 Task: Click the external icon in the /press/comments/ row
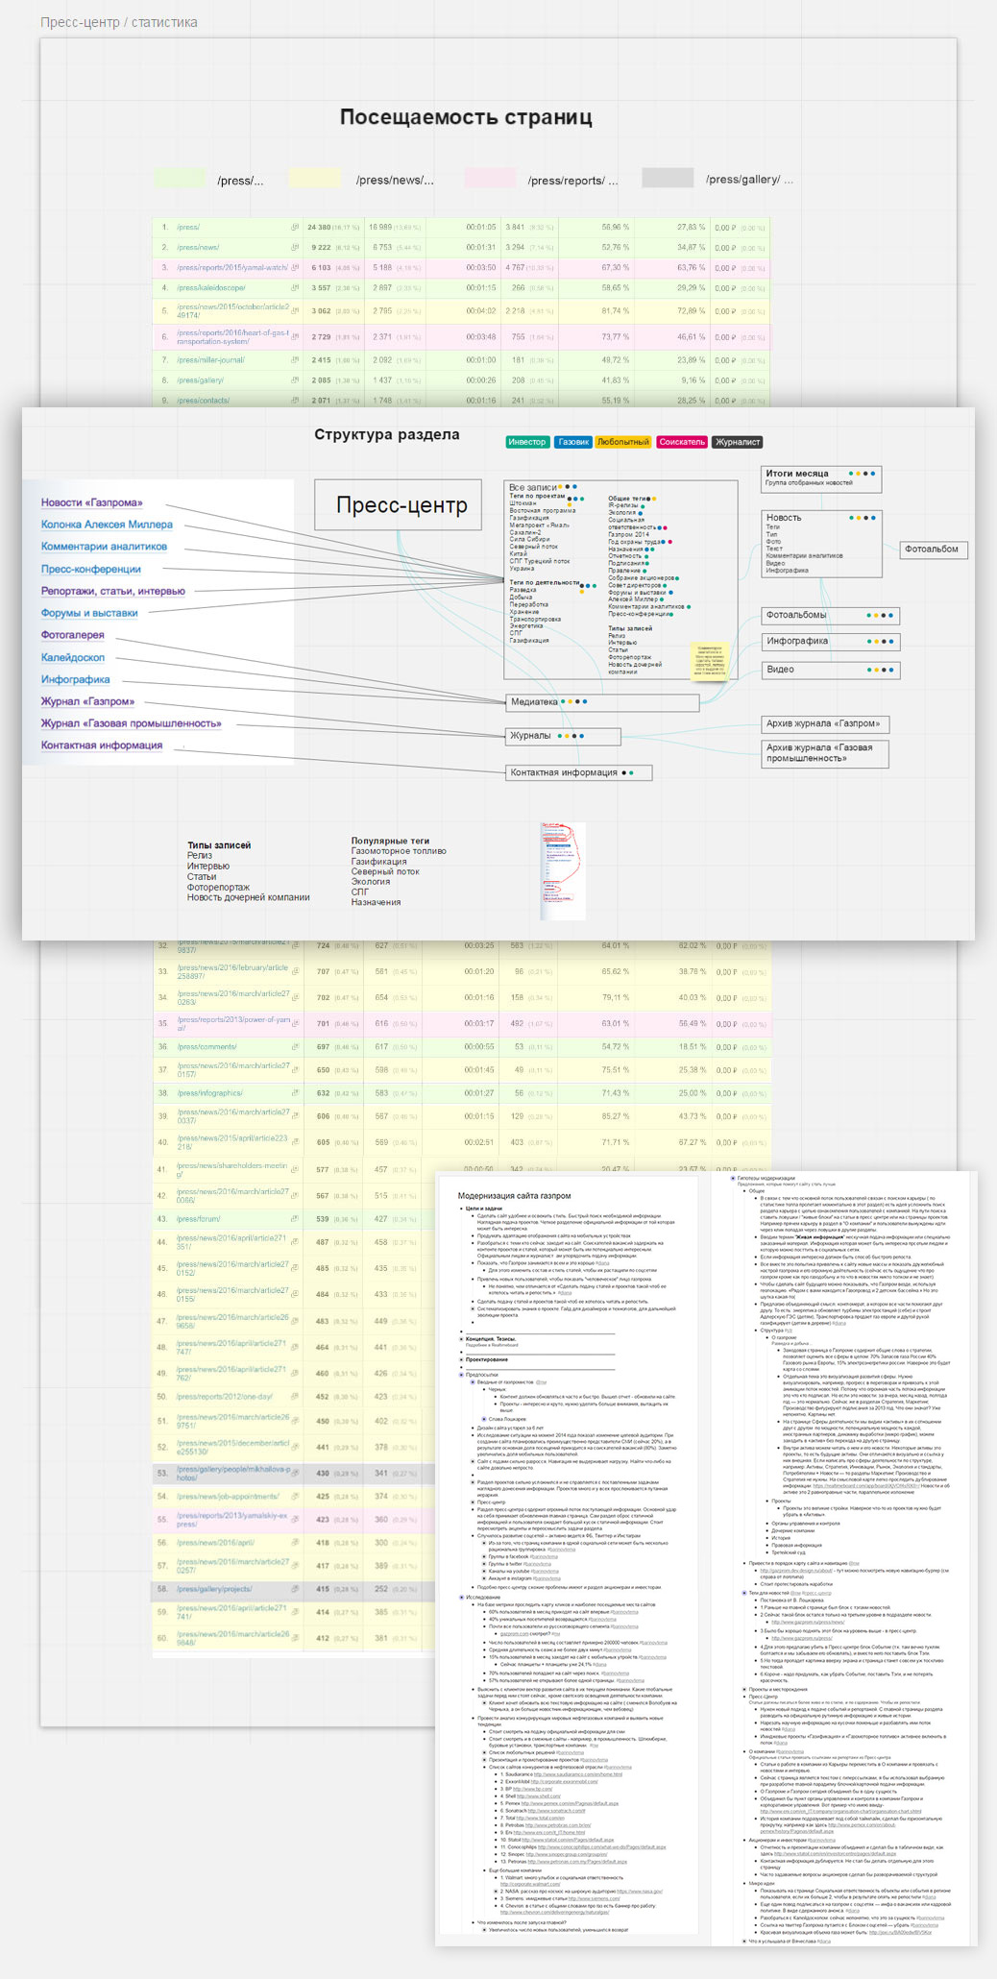[295, 1047]
